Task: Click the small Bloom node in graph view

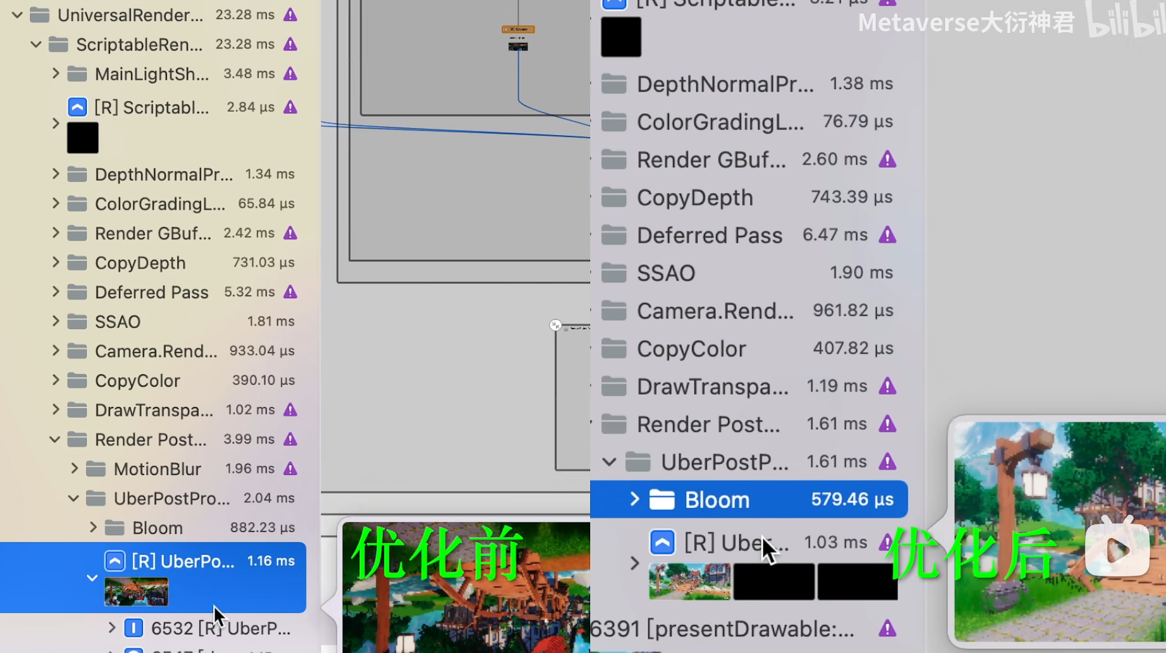Action: tap(518, 29)
